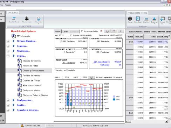Sort table by Núm.Ofe. column header
Viewport: 171px width, 128px height.
tap(138, 37)
